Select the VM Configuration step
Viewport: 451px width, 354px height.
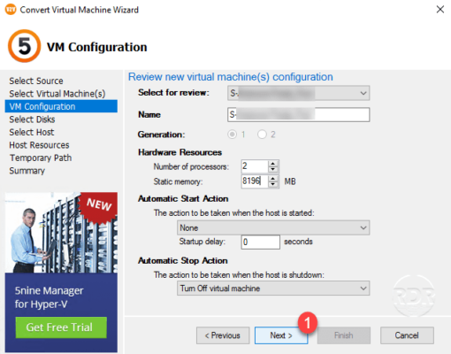(x=61, y=106)
